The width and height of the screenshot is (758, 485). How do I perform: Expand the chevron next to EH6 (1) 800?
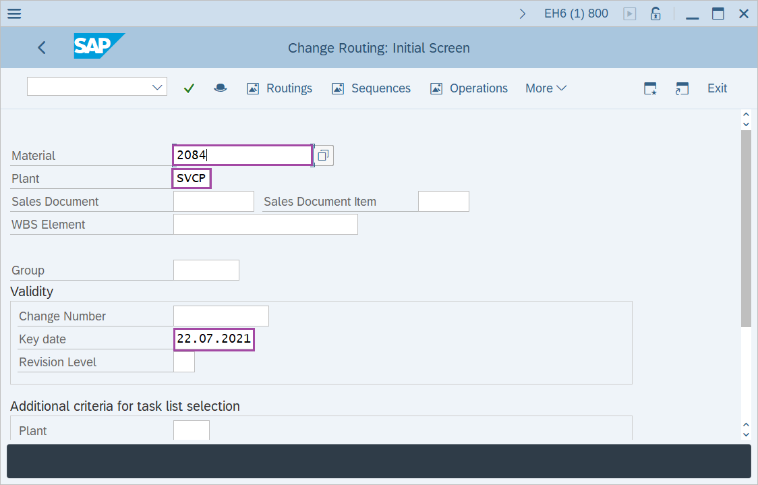click(523, 12)
